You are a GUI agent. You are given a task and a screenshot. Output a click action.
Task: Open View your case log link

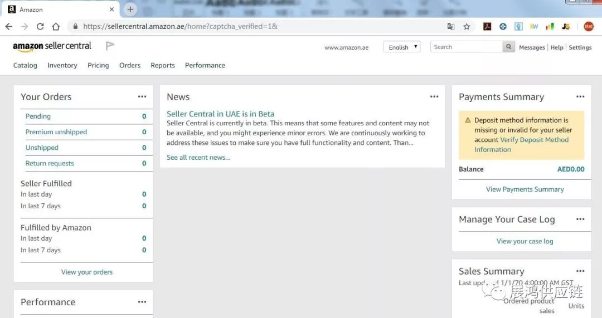point(525,241)
